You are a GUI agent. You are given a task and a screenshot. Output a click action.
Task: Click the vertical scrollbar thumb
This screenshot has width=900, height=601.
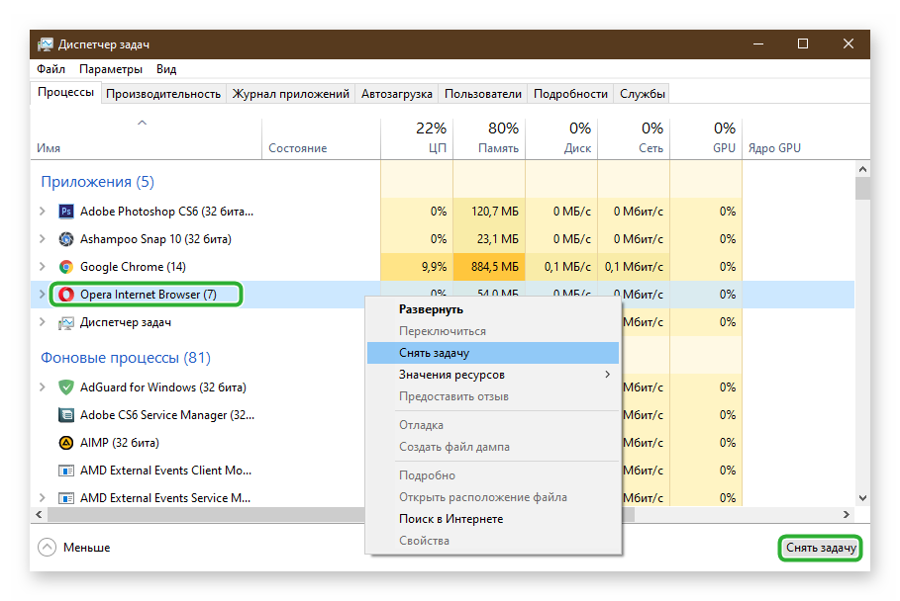(862, 188)
